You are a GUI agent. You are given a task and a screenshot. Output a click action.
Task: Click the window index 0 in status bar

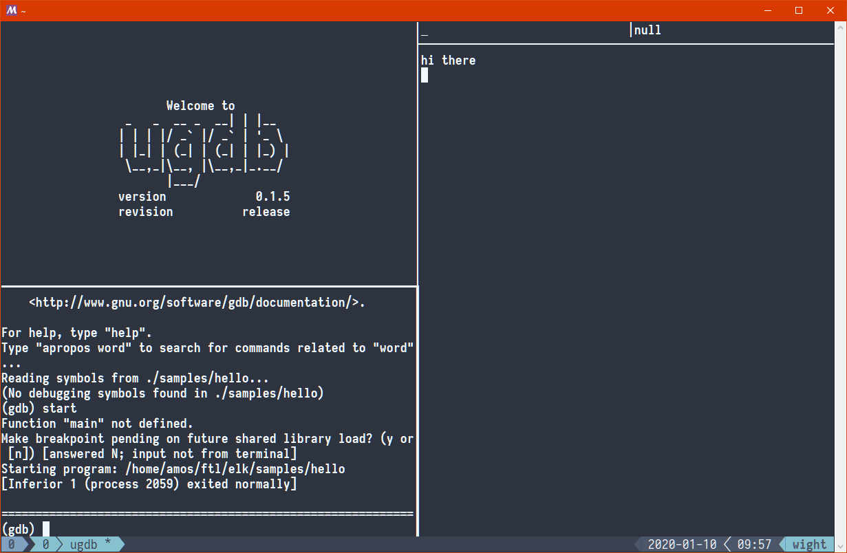click(x=46, y=545)
